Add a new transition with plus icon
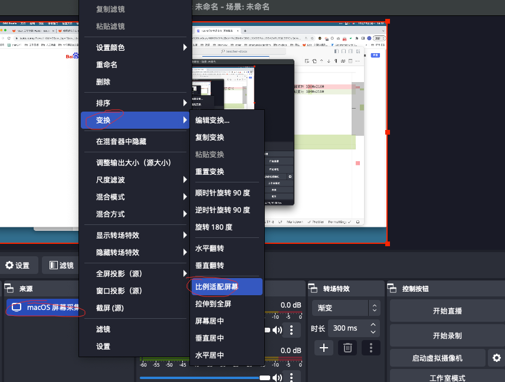 tap(324, 348)
